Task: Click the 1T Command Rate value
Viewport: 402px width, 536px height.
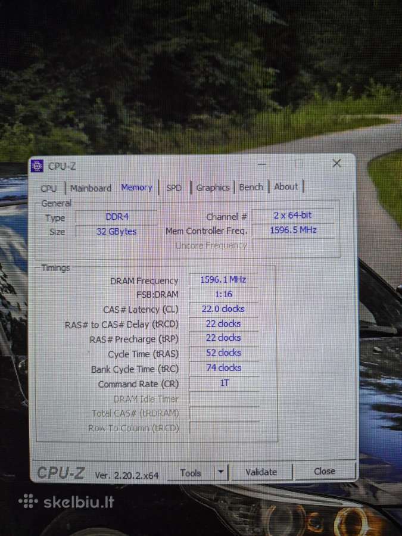Action: [x=224, y=383]
